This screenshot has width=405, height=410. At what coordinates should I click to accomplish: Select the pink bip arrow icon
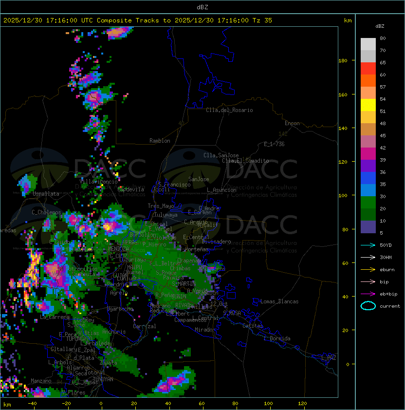click(368, 281)
